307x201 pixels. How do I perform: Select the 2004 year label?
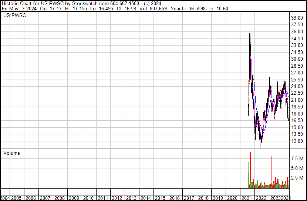pyautogui.click(x=5, y=198)
